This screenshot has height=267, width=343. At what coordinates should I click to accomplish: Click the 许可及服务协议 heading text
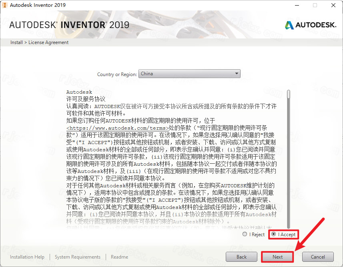tap(86, 99)
